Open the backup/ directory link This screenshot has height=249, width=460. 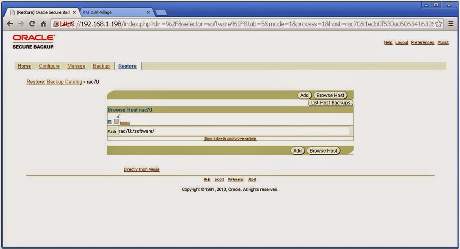[x=125, y=123]
